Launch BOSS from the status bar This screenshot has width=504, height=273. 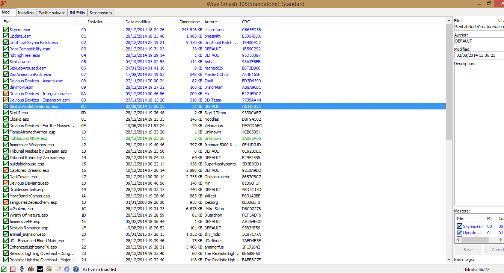point(31,269)
